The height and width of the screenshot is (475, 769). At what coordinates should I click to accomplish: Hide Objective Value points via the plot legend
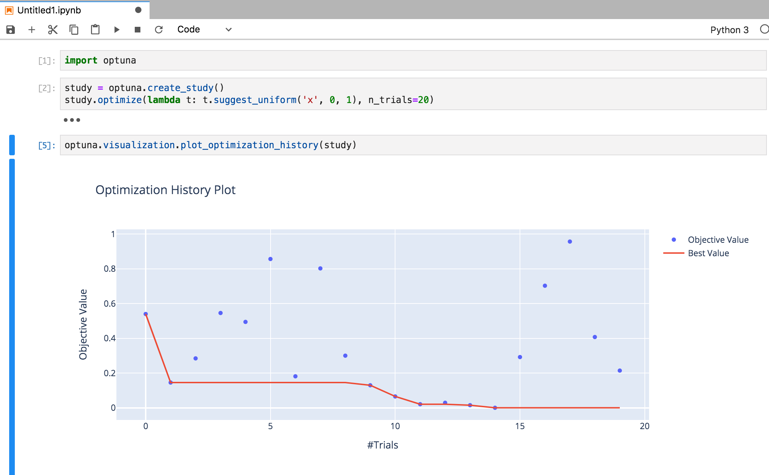click(718, 239)
